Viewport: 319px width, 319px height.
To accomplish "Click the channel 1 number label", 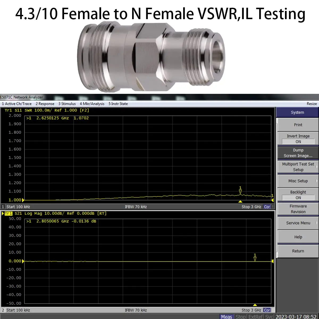I will 3,207.
